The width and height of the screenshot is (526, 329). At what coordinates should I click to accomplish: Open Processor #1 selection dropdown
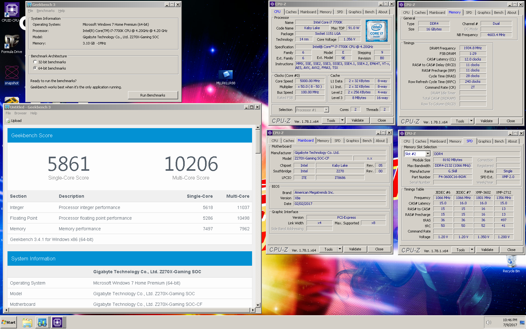coord(326,110)
